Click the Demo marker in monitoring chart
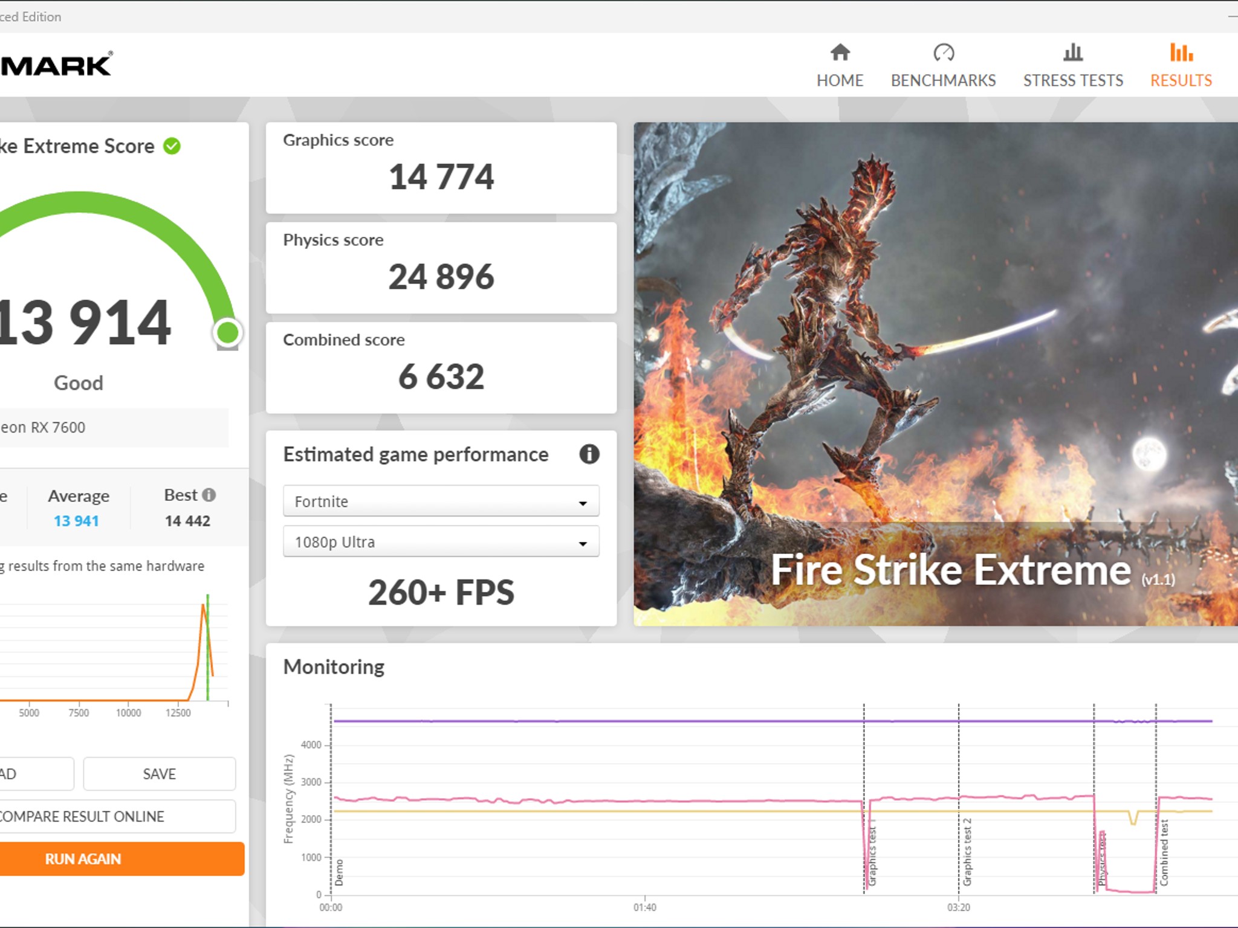 tap(339, 872)
